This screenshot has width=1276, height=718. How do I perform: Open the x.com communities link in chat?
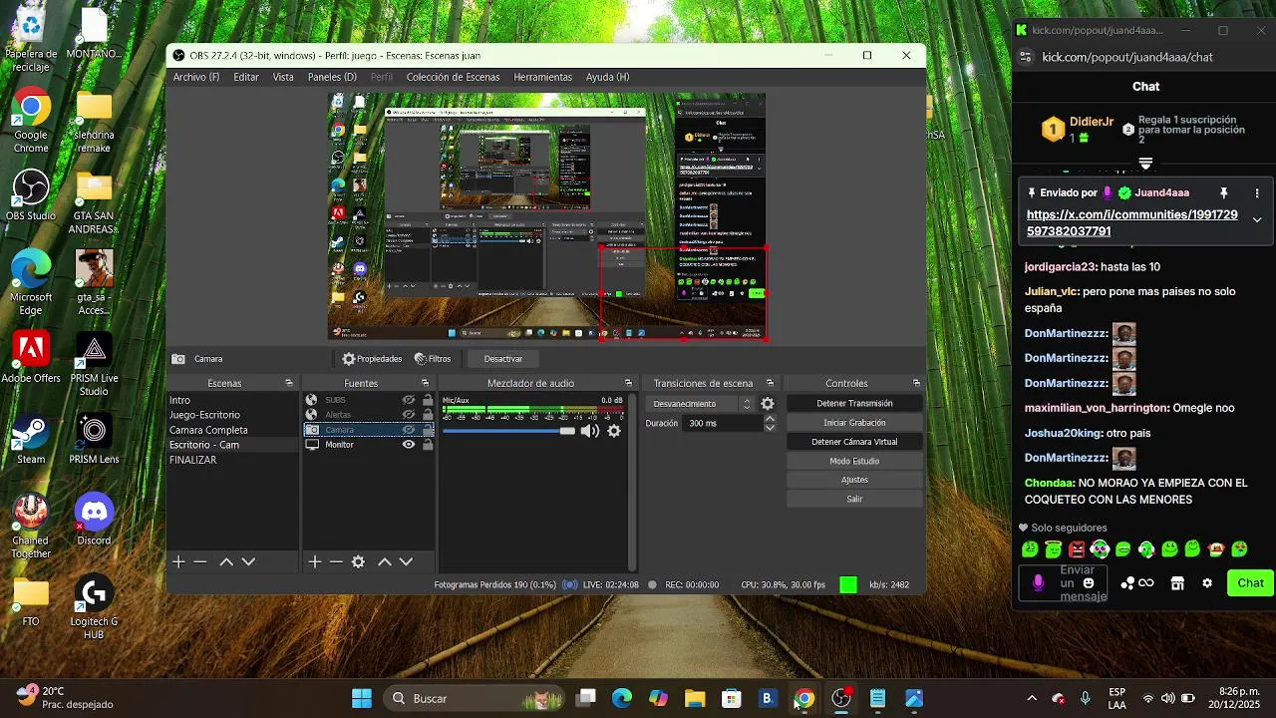point(1131,223)
